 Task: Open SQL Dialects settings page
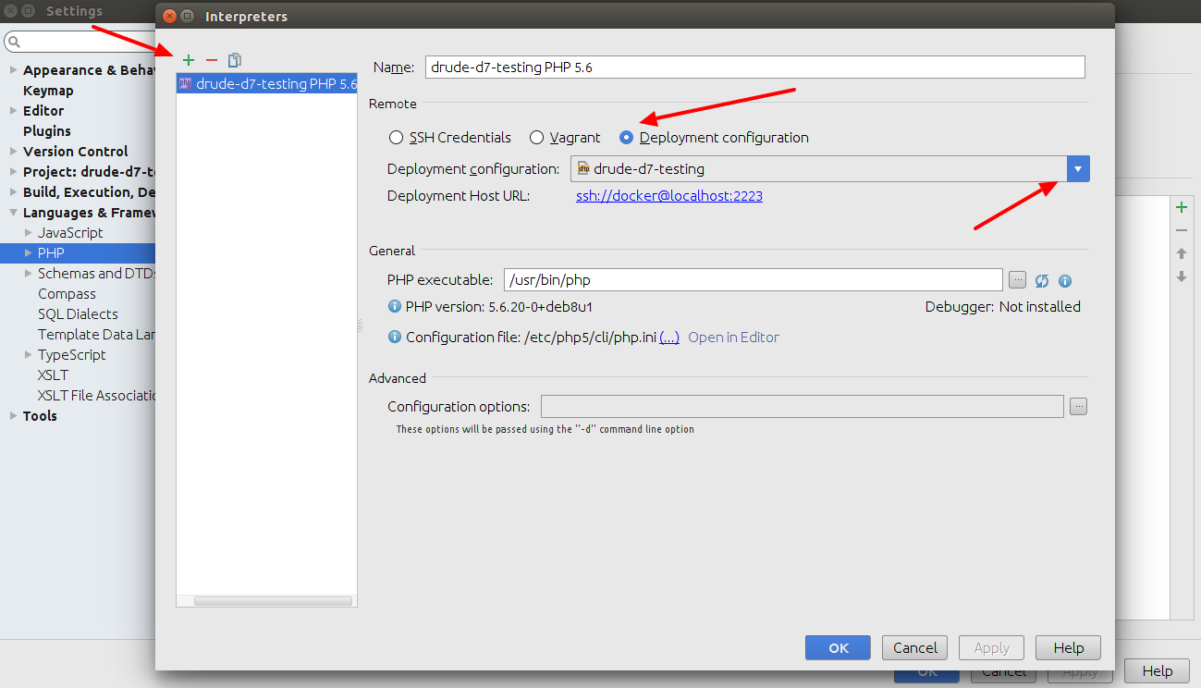coord(78,314)
